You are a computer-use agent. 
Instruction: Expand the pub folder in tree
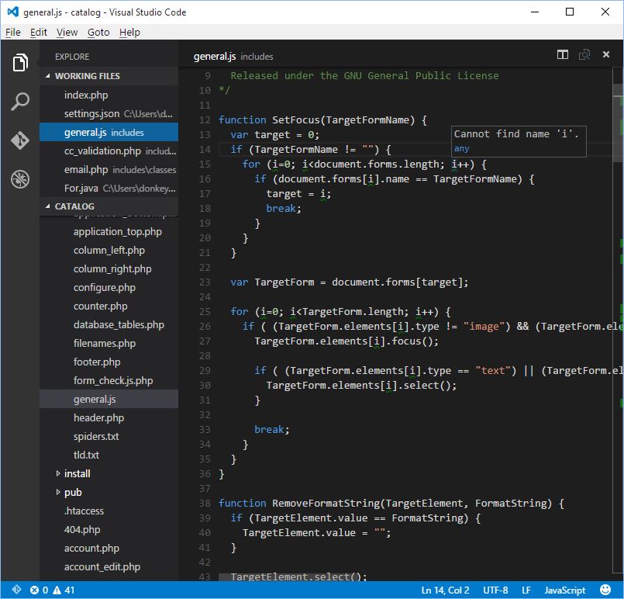tap(73, 492)
